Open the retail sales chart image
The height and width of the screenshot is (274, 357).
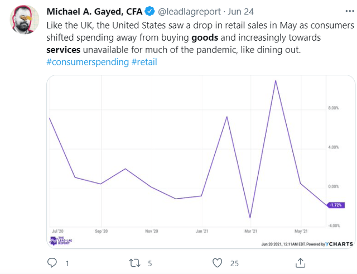tap(201, 162)
